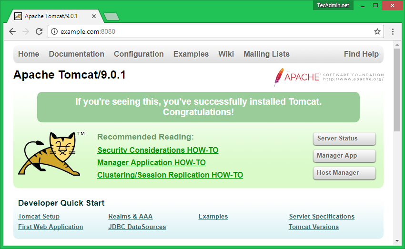The width and height of the screenshot is (405, 249).
Task: Open Mailing Lists in navigation bar
Action: 266,54
